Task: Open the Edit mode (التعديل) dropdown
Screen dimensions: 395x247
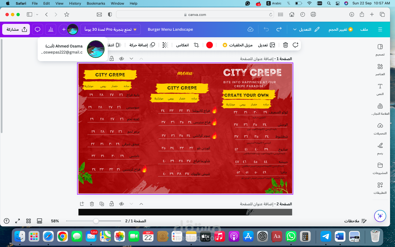Action: (x=306, y=29)
